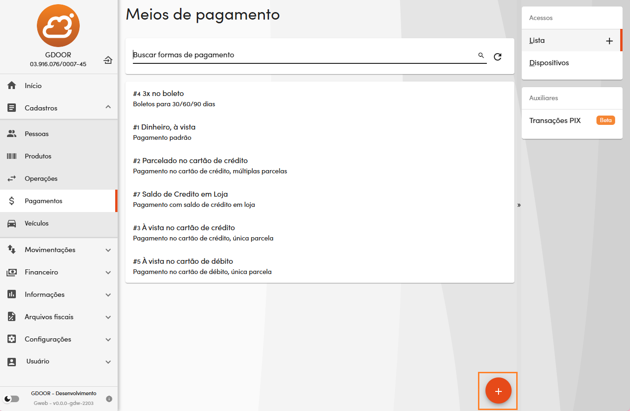630x411 pixels.
Task: Open the Produtos submenu item
Action: pos(58,156)
